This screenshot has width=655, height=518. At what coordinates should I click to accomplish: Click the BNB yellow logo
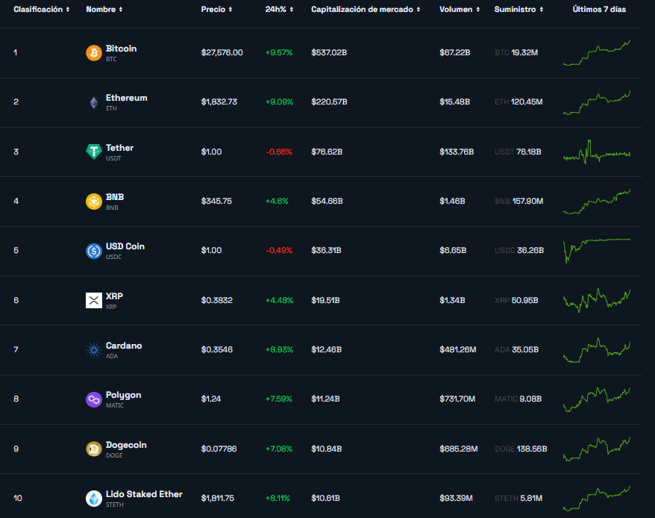point(93,202)
